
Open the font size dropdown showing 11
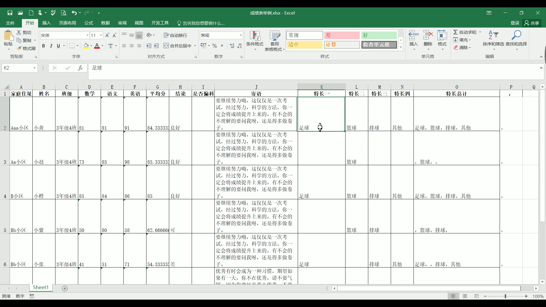point(101,35)
